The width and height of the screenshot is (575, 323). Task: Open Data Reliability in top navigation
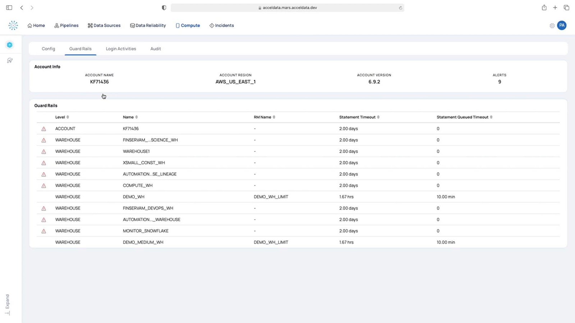tap(148, 25)
